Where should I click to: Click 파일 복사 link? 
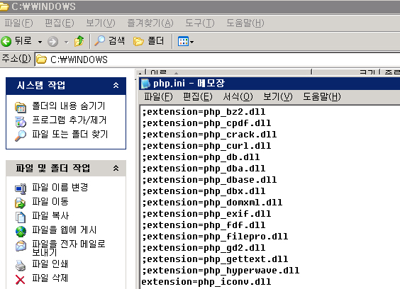(x=50, y=216)
